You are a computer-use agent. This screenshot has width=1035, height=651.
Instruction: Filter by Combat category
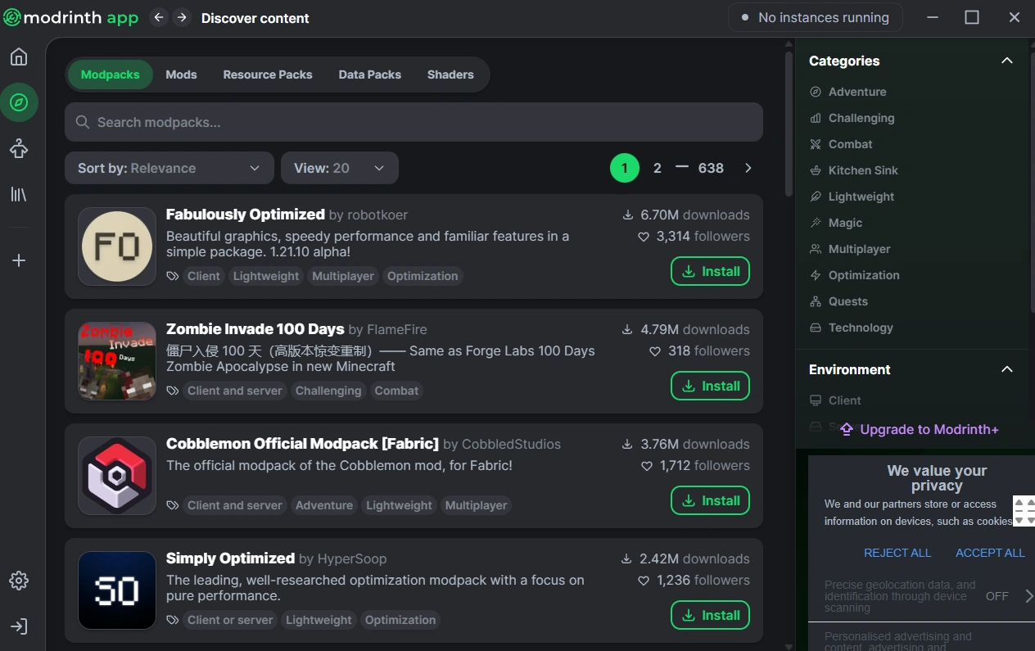841,144
